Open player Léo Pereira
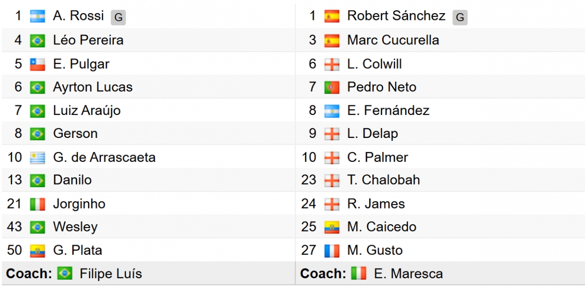The height and width of the screenshot is (289, 585). (88, 40)
